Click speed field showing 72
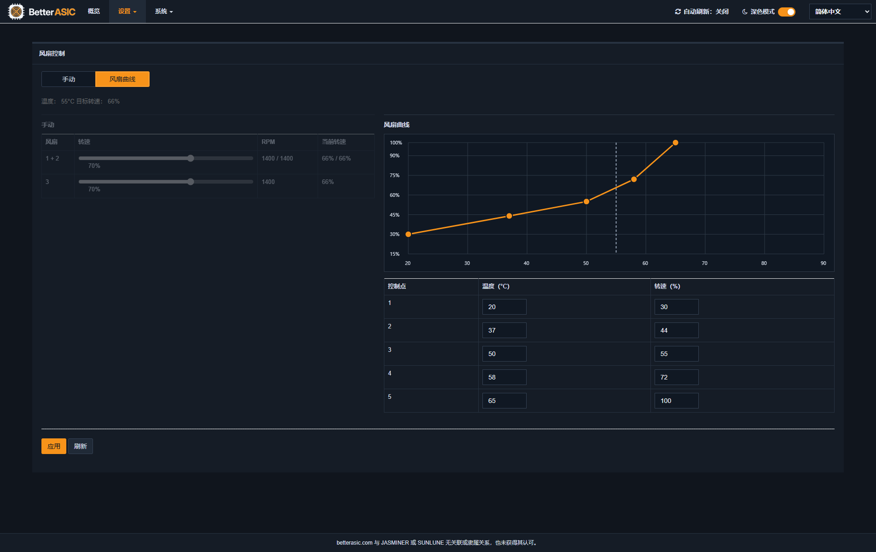Screen dimensions: 876x552 (x=676, y=377)
